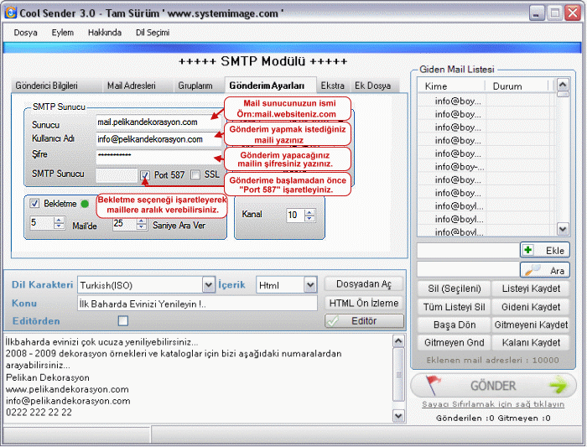This screenshot has height=447, width=587.
Task: Select the info@boy-... entry in mail list
Action: tap(460, 167)
